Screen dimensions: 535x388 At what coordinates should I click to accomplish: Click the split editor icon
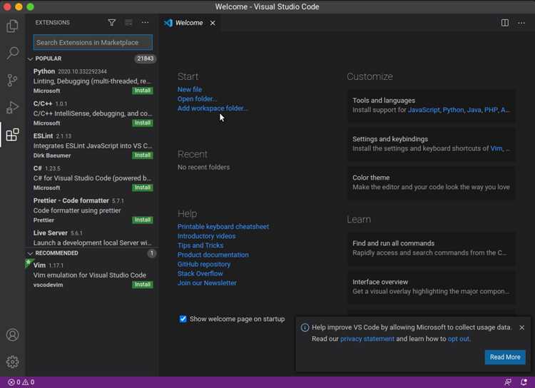[x=504, y=23]
